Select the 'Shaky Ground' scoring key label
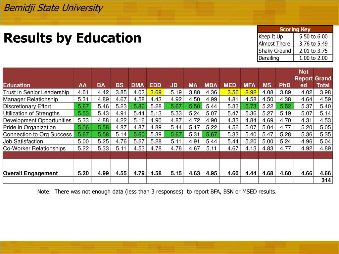The image size is (339, 254). click(274, 51)
